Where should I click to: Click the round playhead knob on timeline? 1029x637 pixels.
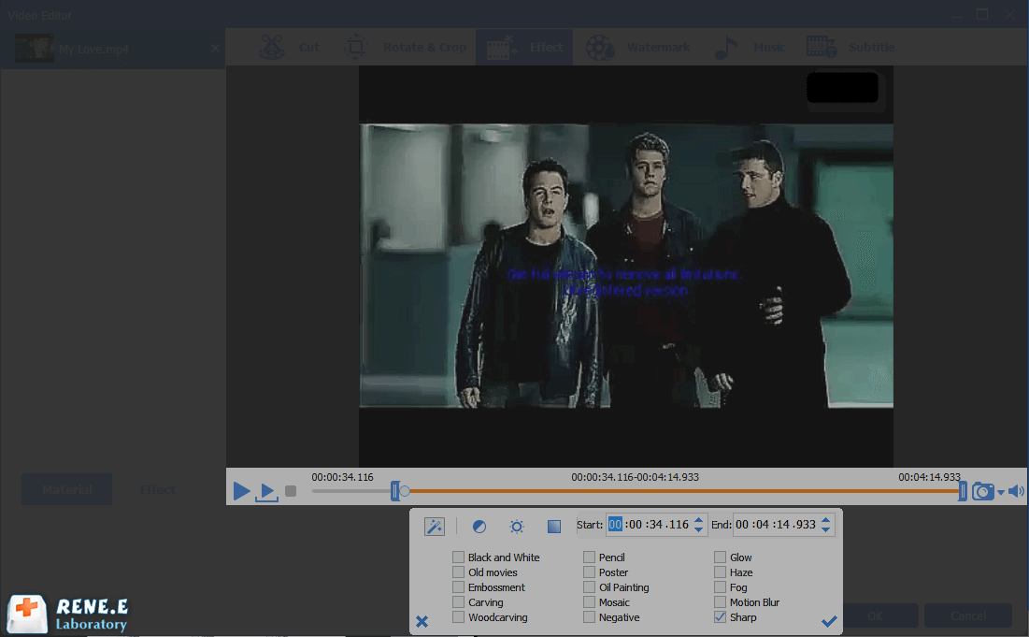pos(405,490)
